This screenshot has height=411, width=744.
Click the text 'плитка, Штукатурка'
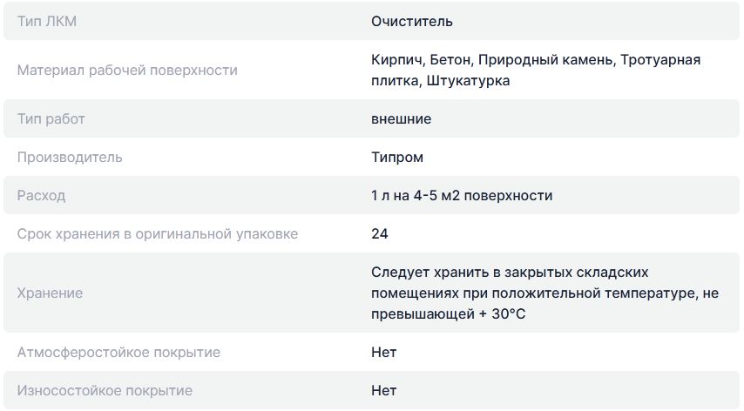tap(440, 80)
